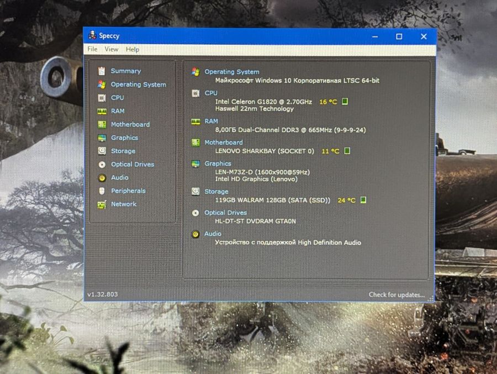Click the HL-DT-ST DVDRAM GTA0N line
Image resolution: width=497 pixels, height=374 pixels.
[256, 222]
